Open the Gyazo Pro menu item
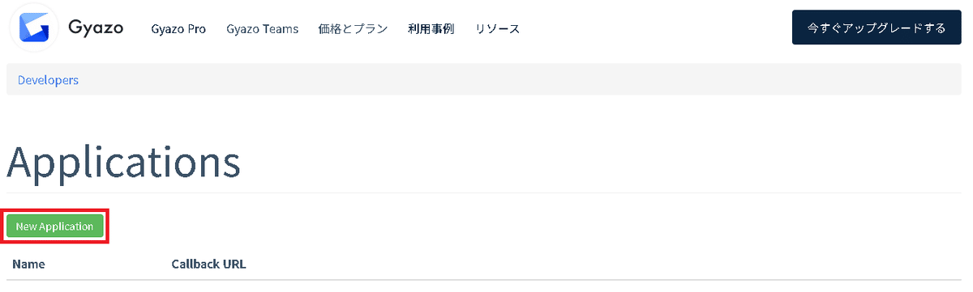 (x=178, y=29)
